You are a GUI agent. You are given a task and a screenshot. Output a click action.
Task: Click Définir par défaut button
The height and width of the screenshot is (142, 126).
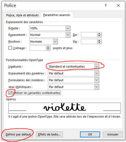click(18, 134)
